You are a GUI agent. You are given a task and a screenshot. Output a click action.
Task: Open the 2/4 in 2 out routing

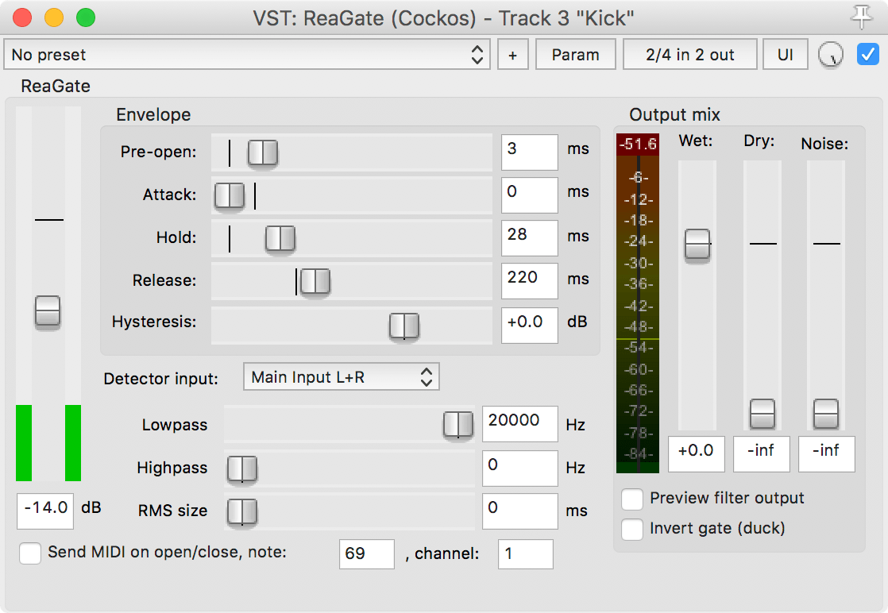pos(689,55)
